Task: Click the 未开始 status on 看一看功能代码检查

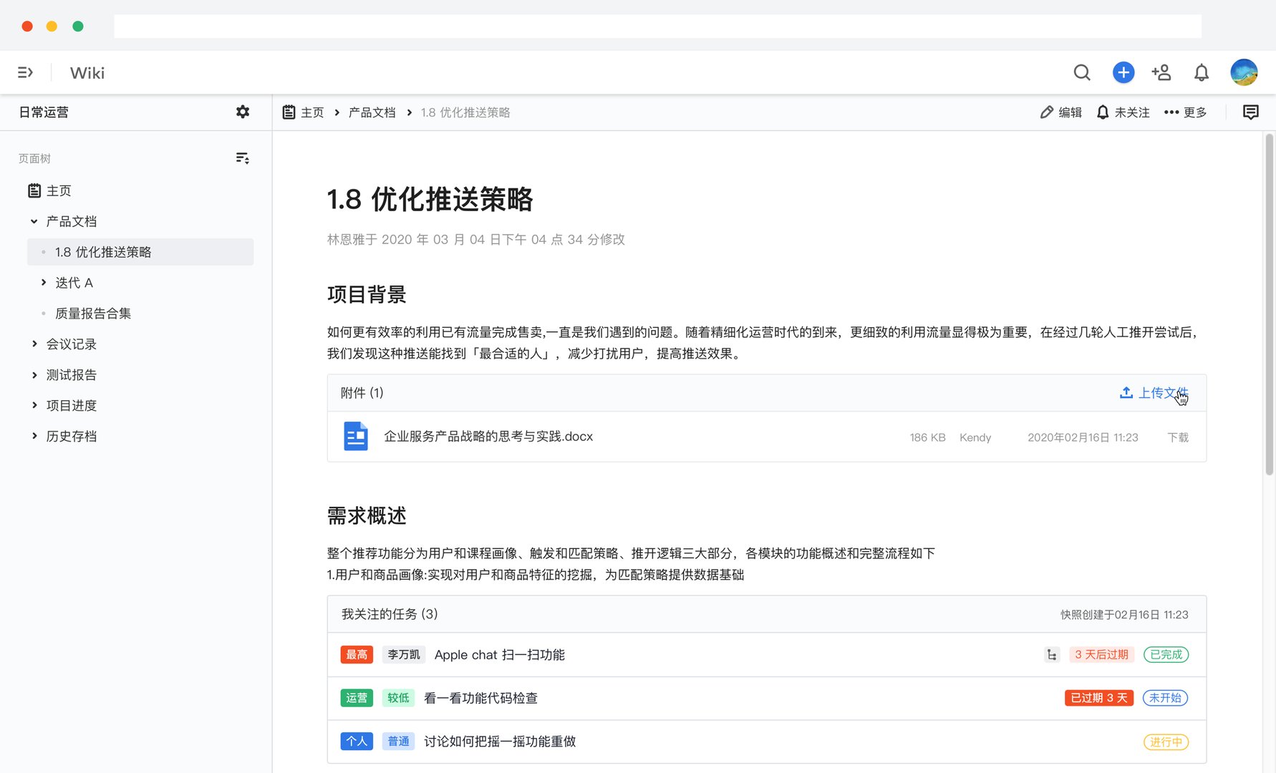Action: (1165, 698)
